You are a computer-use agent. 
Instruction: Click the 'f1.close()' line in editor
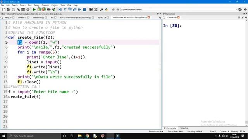tap(29, 82)
